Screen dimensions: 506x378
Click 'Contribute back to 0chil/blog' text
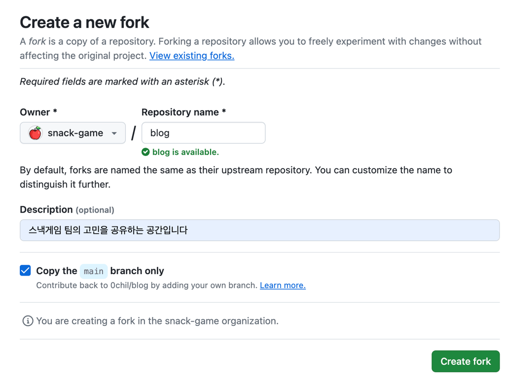click(x=147, y=285)
